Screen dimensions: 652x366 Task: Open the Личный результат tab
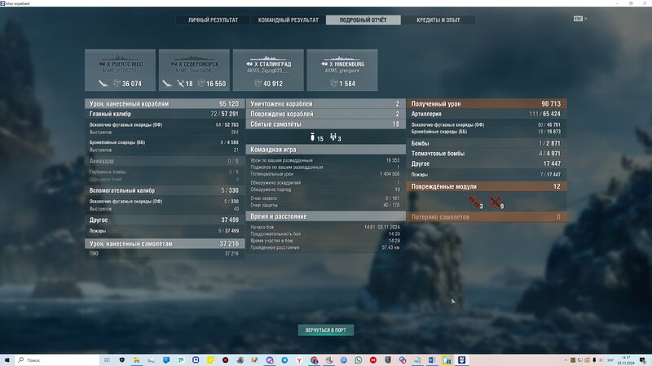click(x=213, y=20)
